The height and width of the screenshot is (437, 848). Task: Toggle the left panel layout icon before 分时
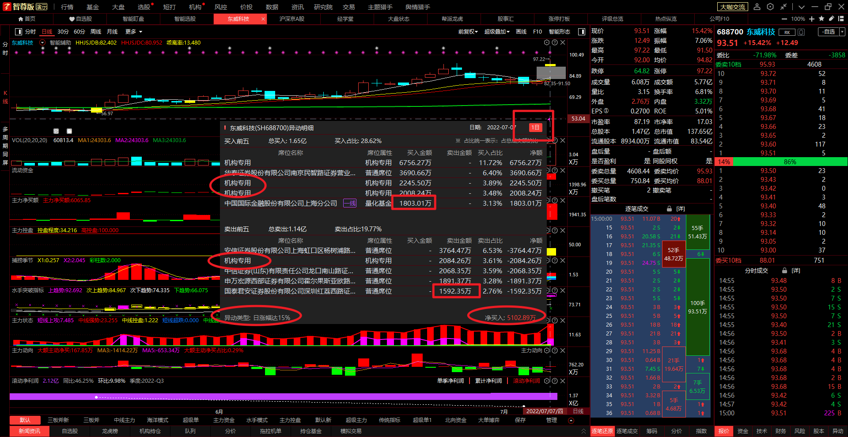pyautogui.click(x=19, y=32)
